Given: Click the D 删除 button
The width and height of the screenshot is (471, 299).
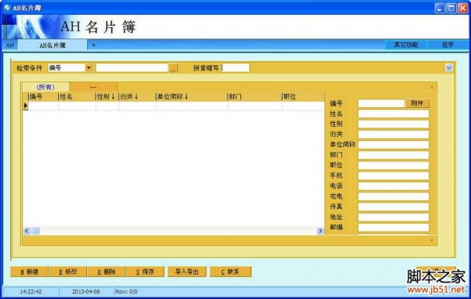Looking at the screenshot, I should tap(107, 272).
